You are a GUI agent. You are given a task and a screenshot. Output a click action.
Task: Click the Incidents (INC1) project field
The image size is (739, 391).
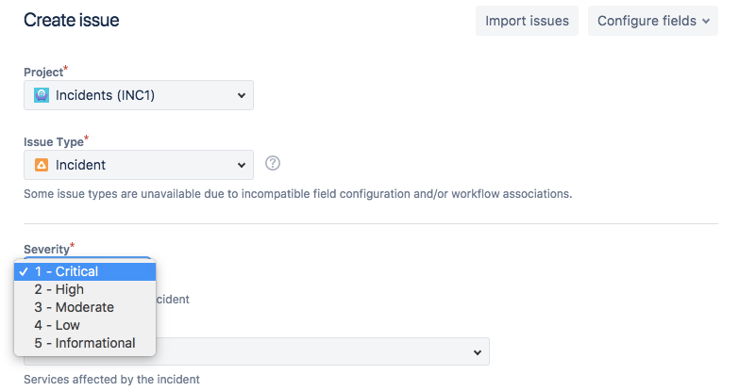(139, 95)
